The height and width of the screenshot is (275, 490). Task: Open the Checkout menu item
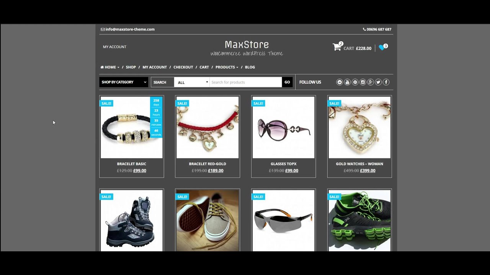183,67
